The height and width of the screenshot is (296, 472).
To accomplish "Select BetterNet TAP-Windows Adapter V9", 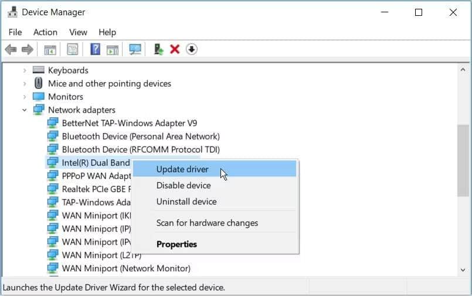I will click(x=129, y=123).
